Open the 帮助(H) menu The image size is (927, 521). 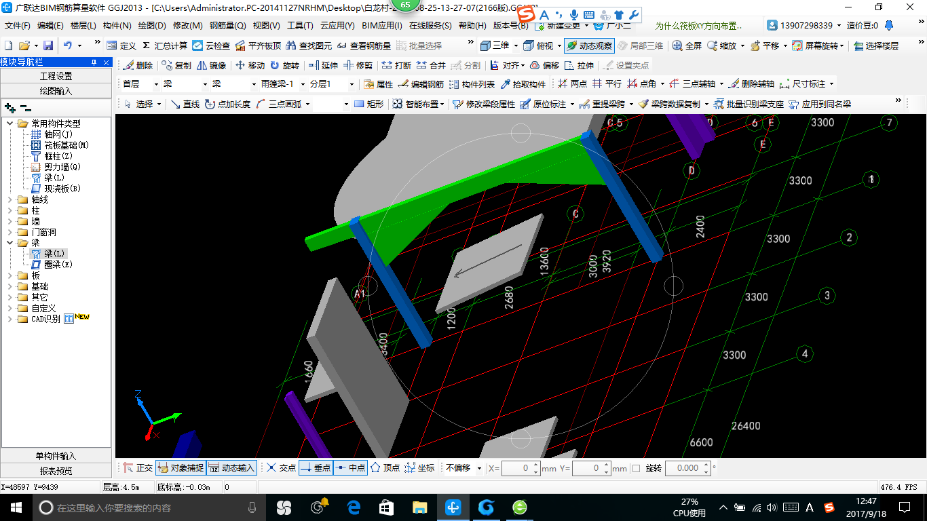click(x=472, y=26)
